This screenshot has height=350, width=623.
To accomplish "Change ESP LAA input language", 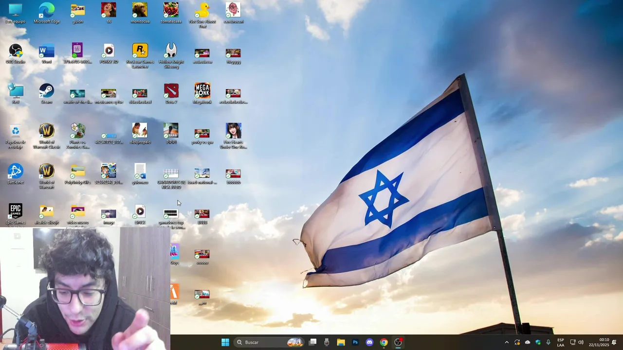I will 561,342.
